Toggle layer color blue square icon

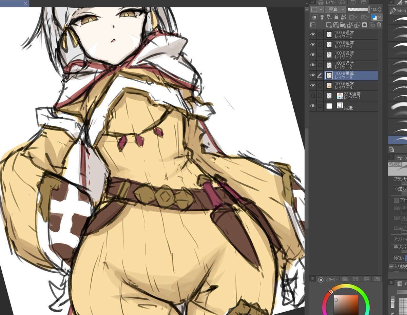[374, 17]
